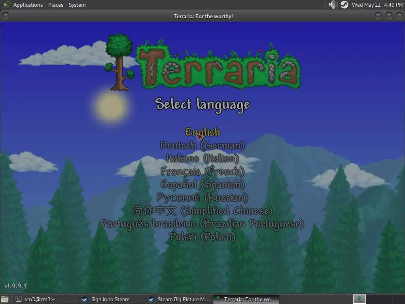Choose Español (Spanish) language
The height and width of the screenshot is (304, 405).
(x=202, y=184)
